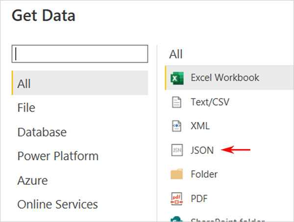Click the JSON file icon

[176, 150]
